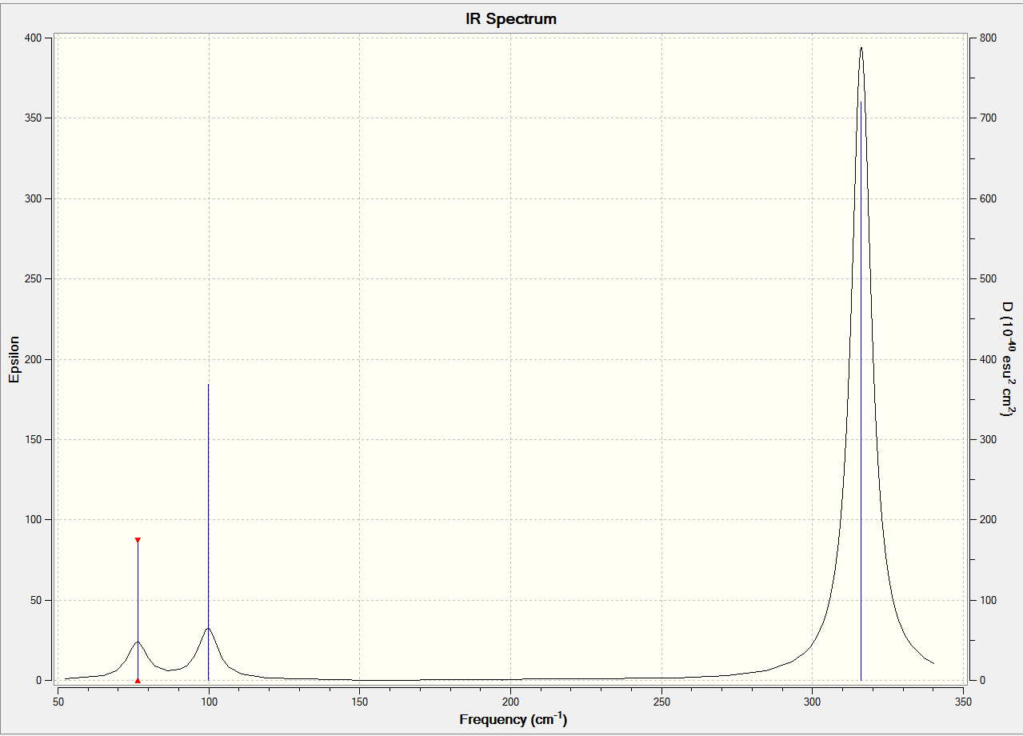This screenshot has height=736, width=1023.
Task: Select the blue peak line near 100 cm-1
Action: 208,532
